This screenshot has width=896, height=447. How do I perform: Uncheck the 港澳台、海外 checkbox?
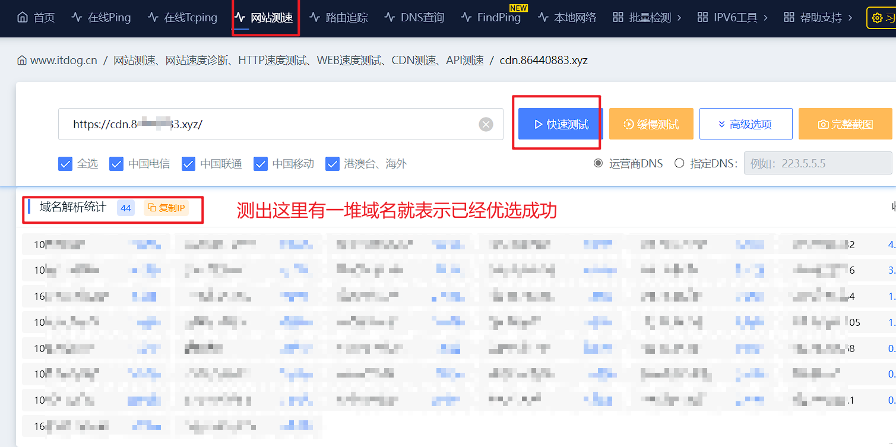333,164
